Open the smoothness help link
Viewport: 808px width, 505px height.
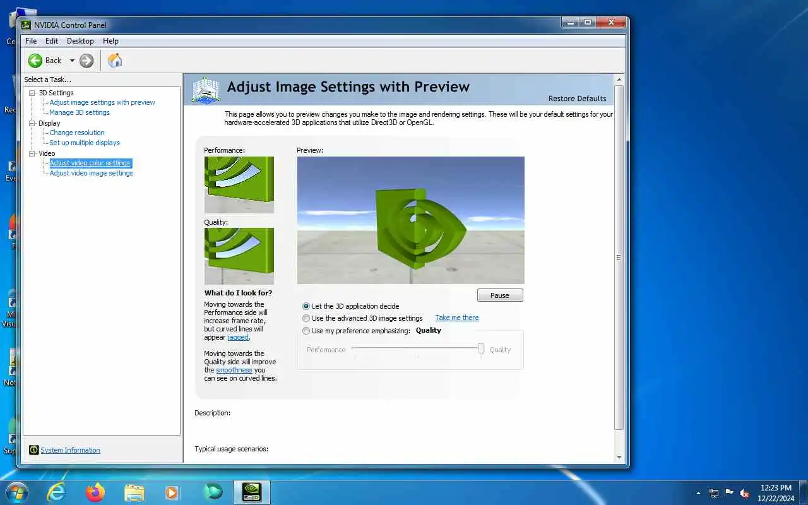pyautogui.click(x=234, y=370)
